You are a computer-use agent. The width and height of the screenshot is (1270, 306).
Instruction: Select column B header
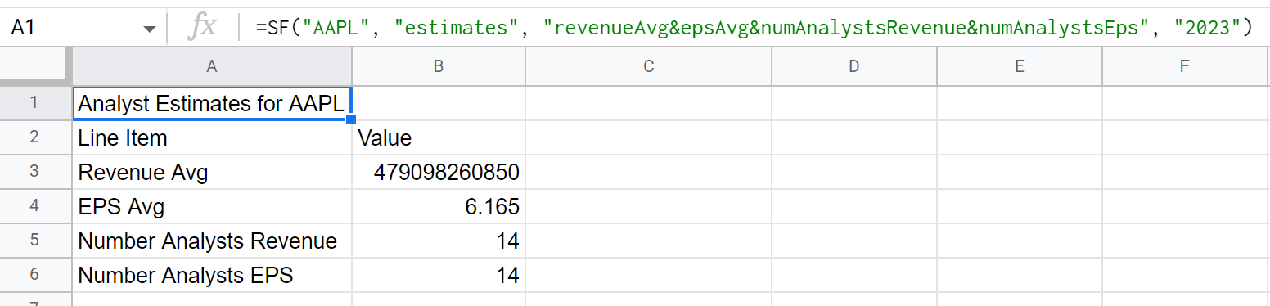(x=439, y=66)
